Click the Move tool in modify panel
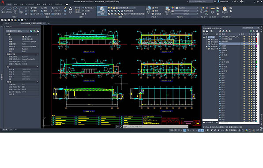 pyautogui.click(x=34, y=8)
